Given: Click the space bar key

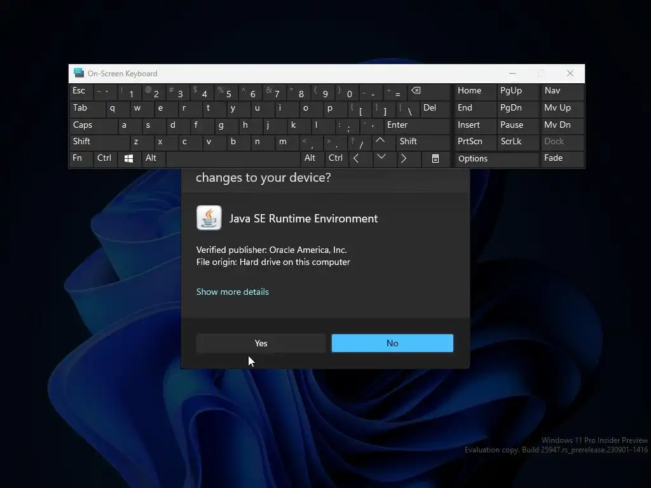Looking at the screenshot, I should (233, 159).
